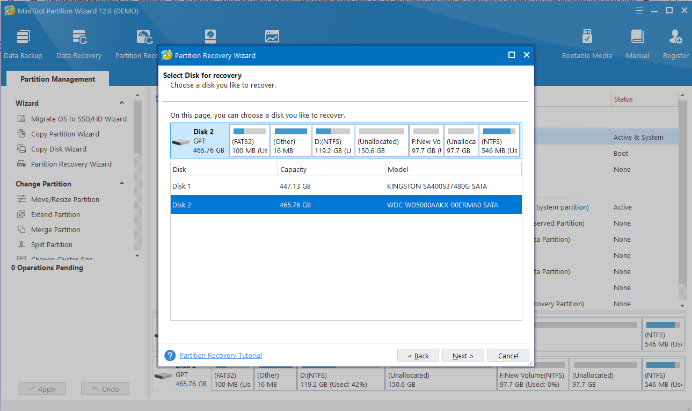Collapse the Change Partition section
The image size is (692, 411).
122,184
